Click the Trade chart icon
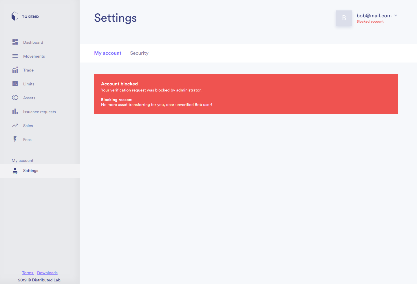This screenshot has width=417, height=284. point(15,70)
